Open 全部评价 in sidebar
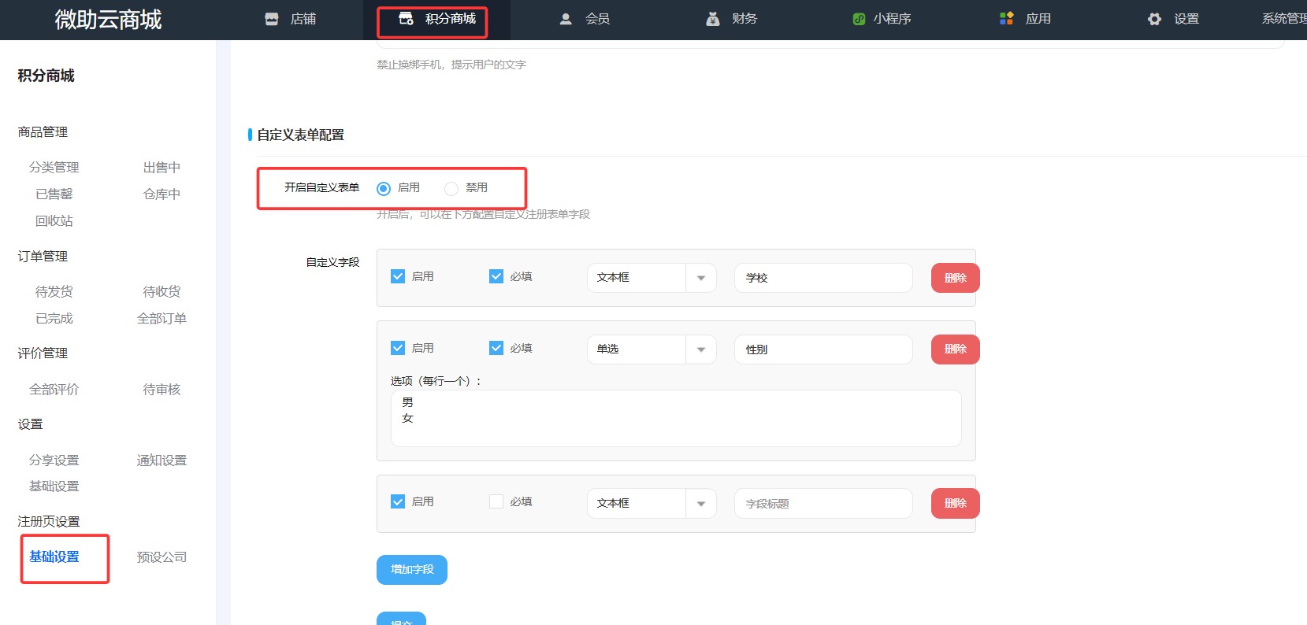 [54, 390]
